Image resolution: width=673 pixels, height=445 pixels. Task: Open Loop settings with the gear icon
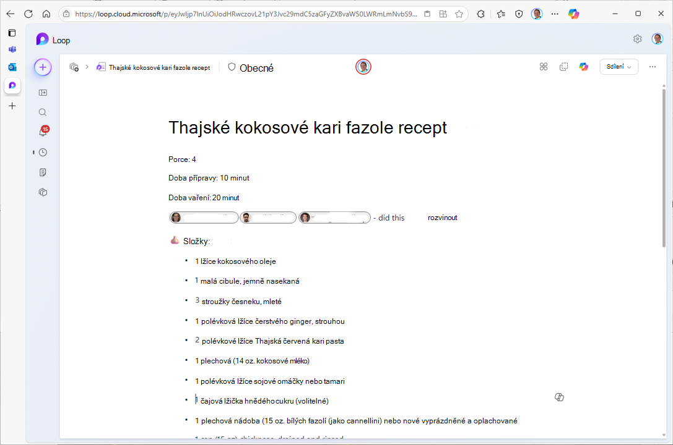[637, 38]
